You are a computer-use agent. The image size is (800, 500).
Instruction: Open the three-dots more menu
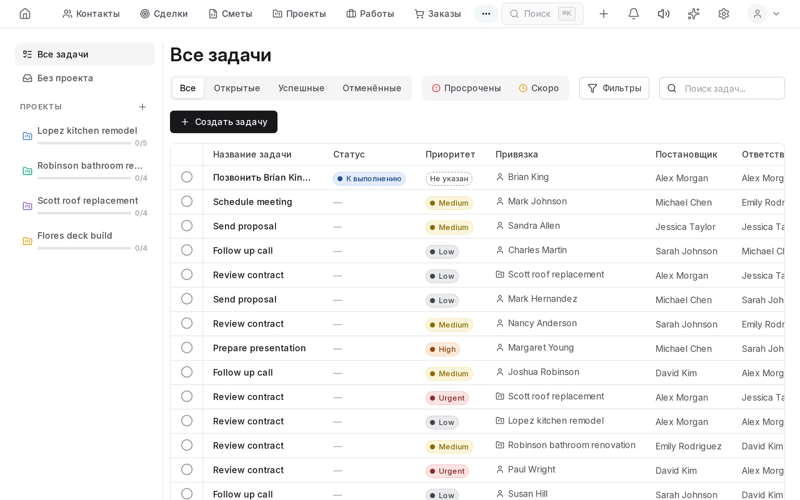point(486,14)
